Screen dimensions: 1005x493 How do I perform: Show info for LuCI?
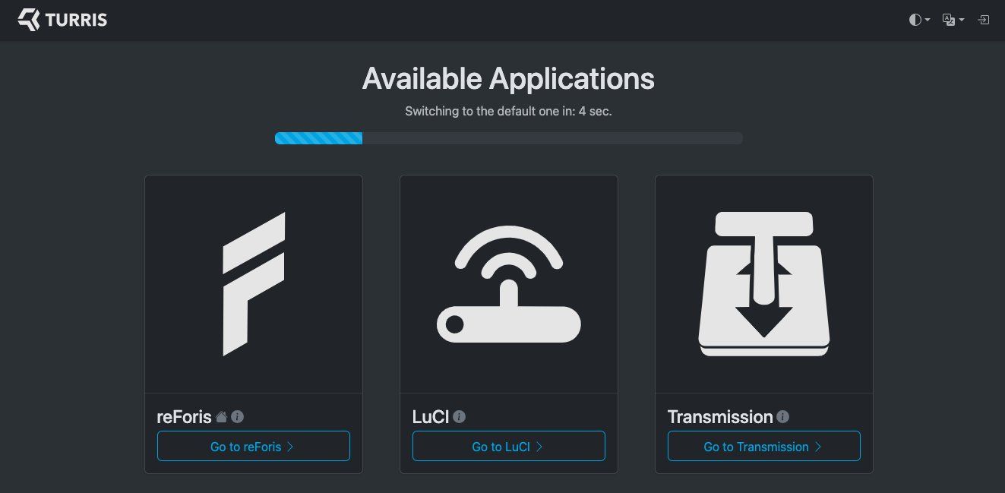click(x=459, y=416)
